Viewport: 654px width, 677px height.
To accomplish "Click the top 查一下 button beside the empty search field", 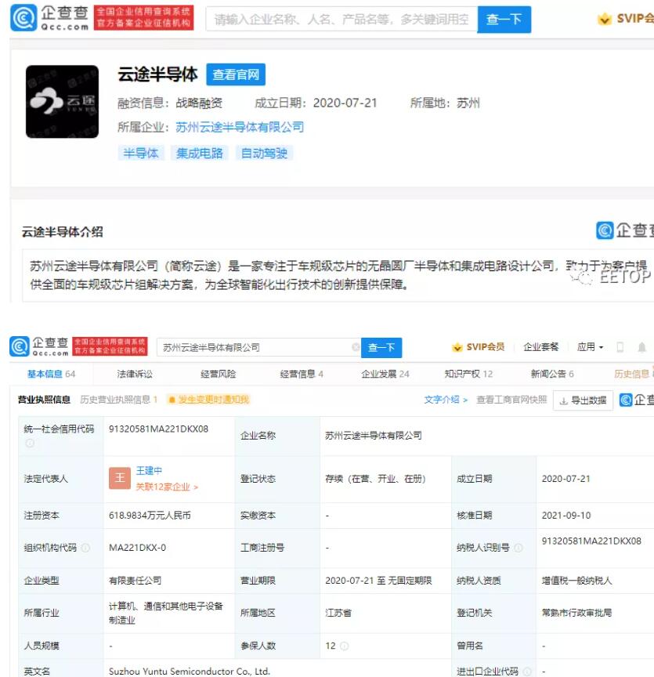I will 504,20.
